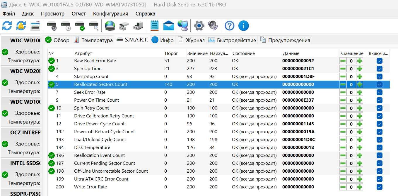Click the blue info circle toolbar icon
The width and height of the screenshot is (398, 196).
pyautogui.click(x=243, y=26)
